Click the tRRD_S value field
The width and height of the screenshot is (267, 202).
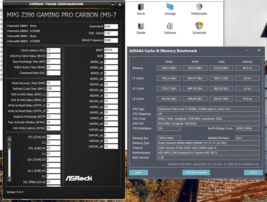click(53, 100)
